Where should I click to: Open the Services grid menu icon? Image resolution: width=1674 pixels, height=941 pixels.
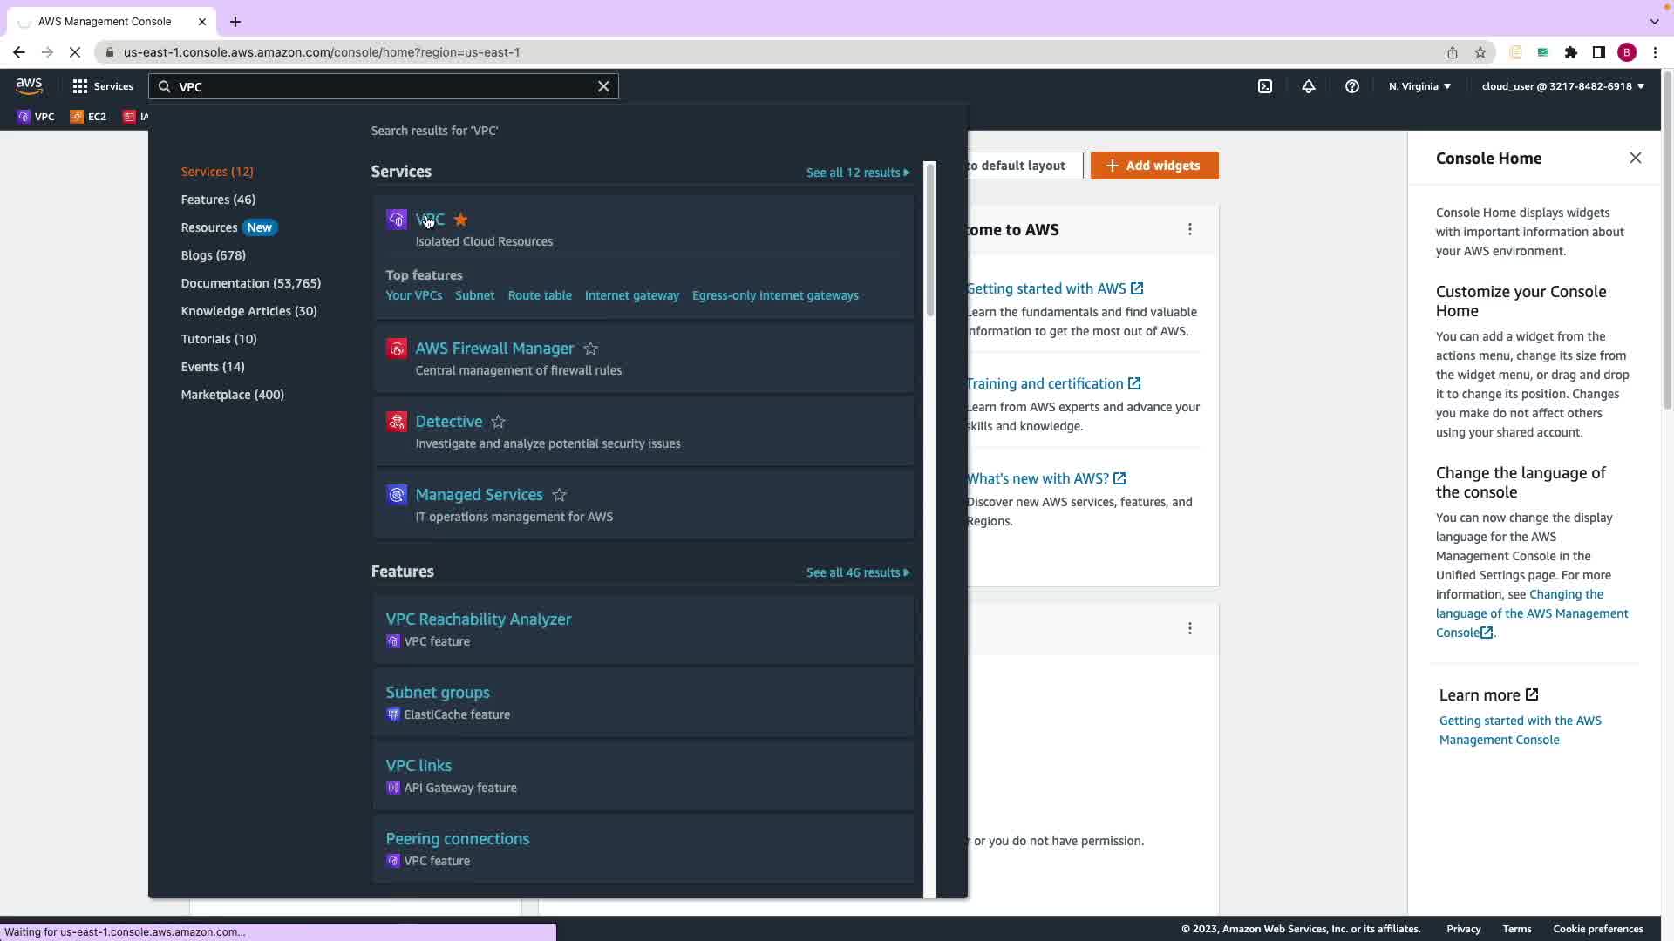80,86
